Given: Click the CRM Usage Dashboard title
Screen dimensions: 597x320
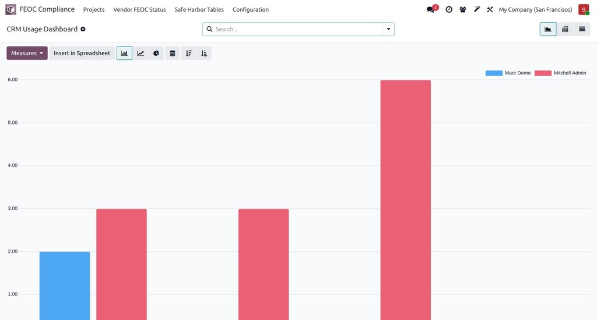Looking at the screenshot, I should 42,29.
